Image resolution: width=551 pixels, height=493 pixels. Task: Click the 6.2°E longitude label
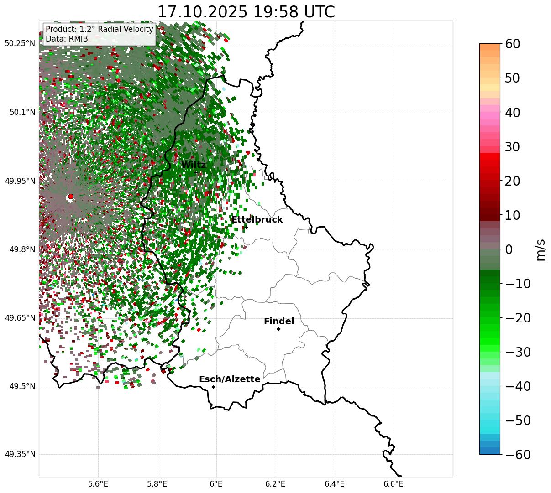pyautogui.click(x=275, y=483)
